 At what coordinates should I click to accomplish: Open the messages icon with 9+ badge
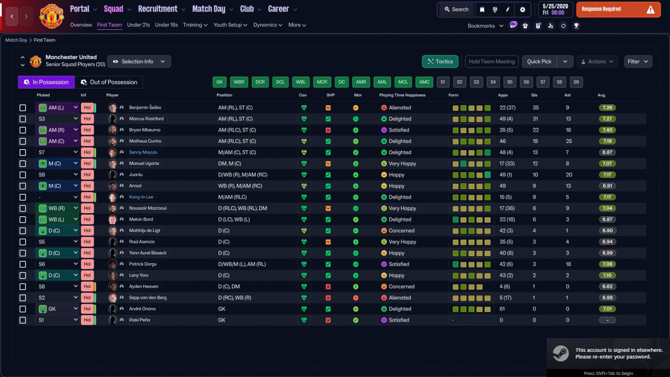click(512, 25)
